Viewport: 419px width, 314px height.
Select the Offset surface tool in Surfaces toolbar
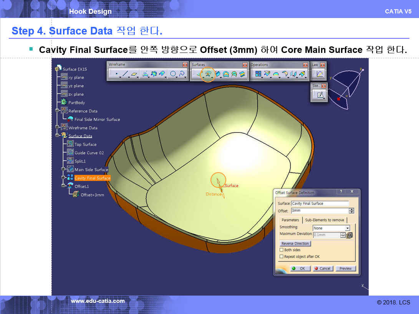208,74
